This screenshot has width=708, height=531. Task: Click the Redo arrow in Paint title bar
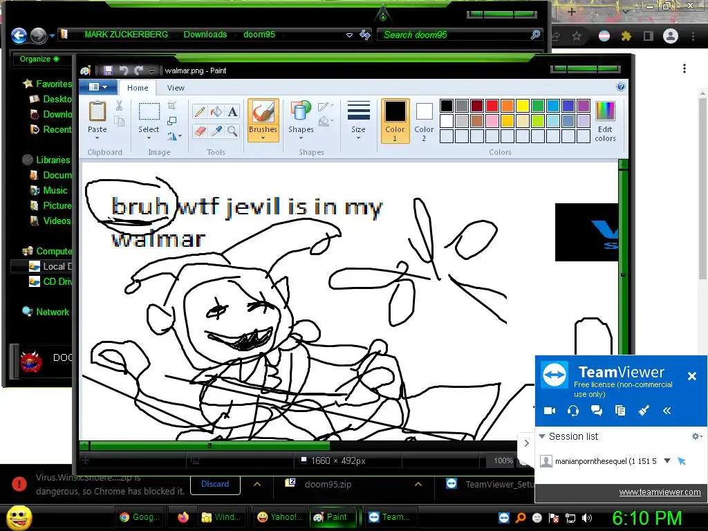click(138, 71)
